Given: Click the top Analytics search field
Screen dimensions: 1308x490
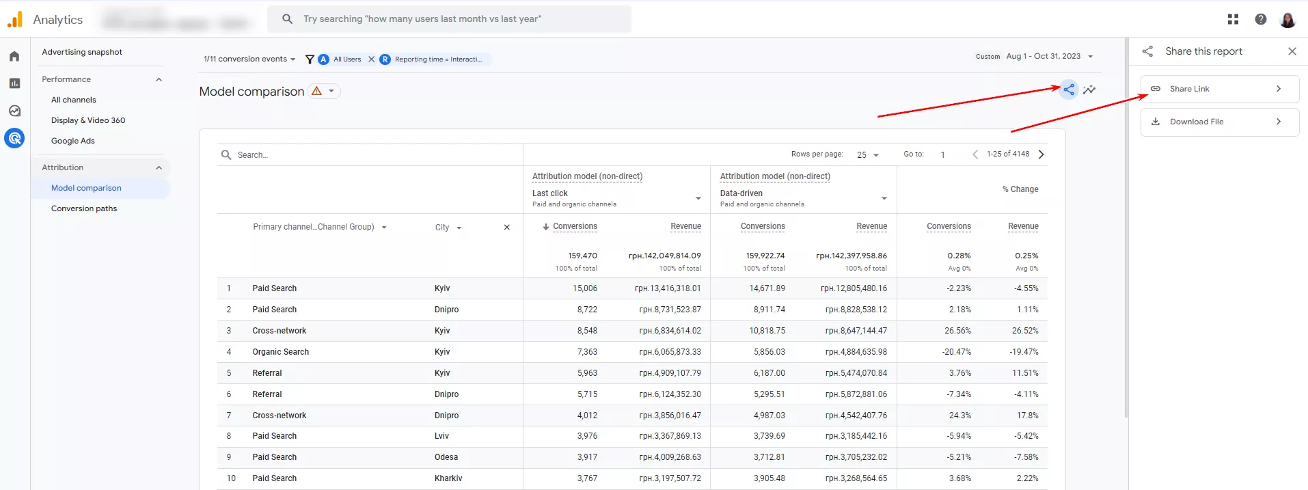Looking at the screenshot, I should click(450, 19).
